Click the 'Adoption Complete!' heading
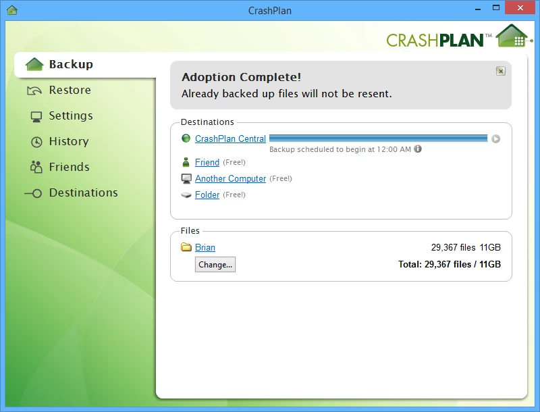Screen dimensions: 540x412 (242, 77)
